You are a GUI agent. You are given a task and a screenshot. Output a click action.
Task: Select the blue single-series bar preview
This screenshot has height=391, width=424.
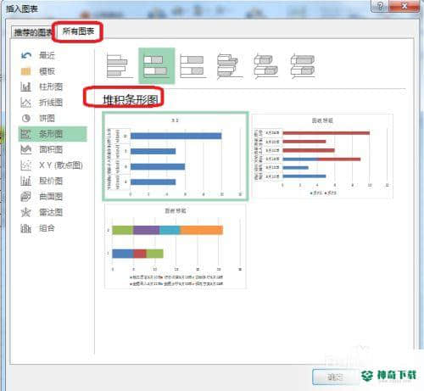pos(176,156)
